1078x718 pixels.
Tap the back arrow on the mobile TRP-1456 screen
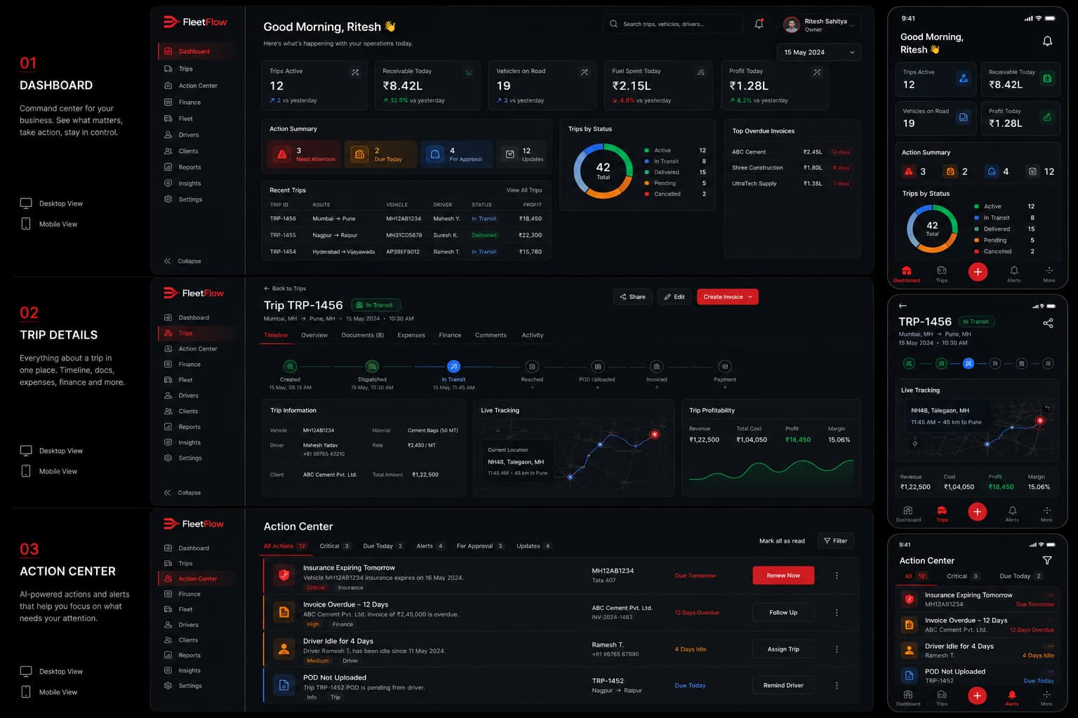click(903, 306)
